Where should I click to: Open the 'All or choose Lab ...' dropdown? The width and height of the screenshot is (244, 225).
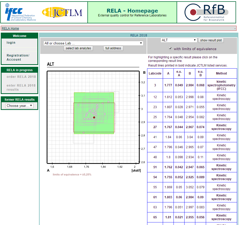point(93,43)
